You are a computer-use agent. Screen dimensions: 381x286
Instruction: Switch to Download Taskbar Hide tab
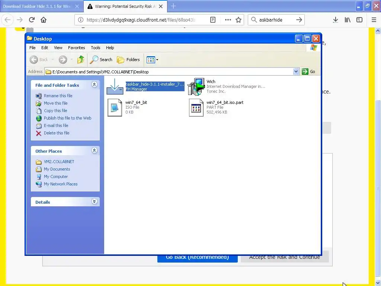point(36,6)
